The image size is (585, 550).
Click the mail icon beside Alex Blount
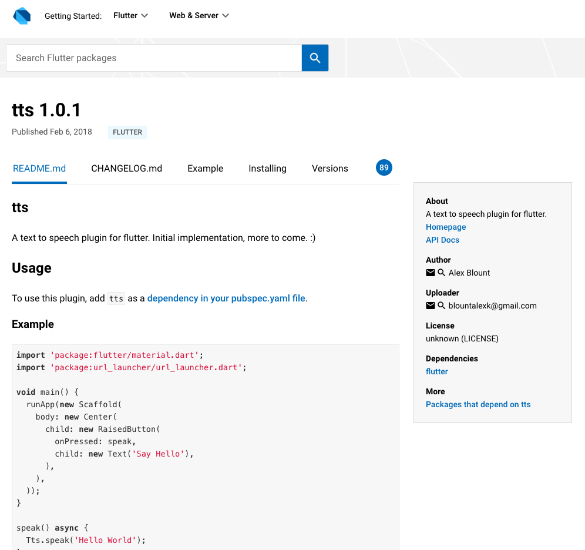coord(430,273)
